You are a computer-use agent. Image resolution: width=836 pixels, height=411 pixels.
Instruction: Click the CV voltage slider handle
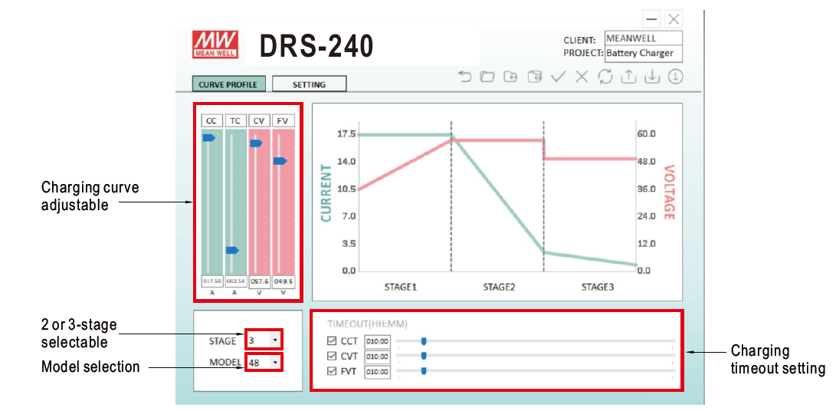tap(256, 143)
